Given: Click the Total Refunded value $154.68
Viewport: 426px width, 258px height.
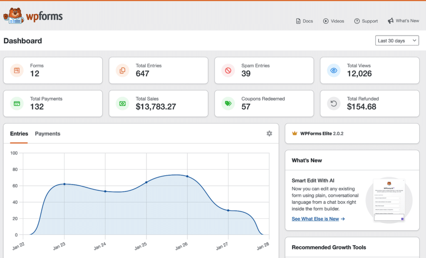Looking at the screenshot, I should coord(362,107).
